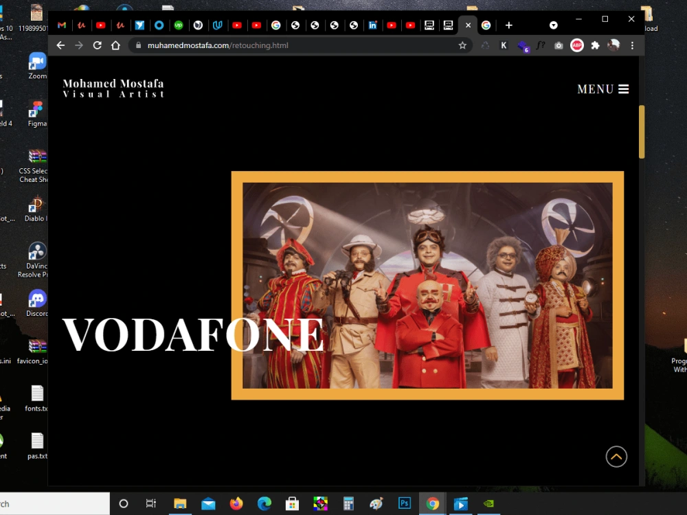Reload the retouching page
The image size is (687, 515).
(x=98, y=45)
